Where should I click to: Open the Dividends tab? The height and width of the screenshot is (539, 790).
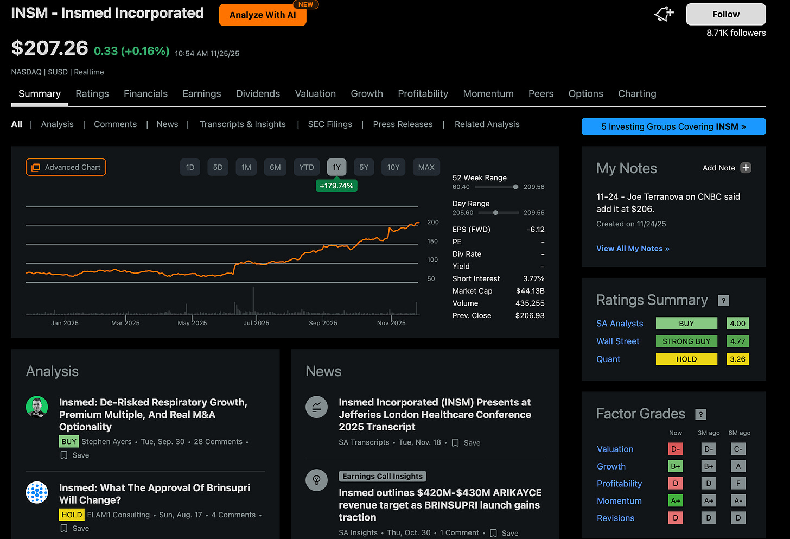(258, 94)
